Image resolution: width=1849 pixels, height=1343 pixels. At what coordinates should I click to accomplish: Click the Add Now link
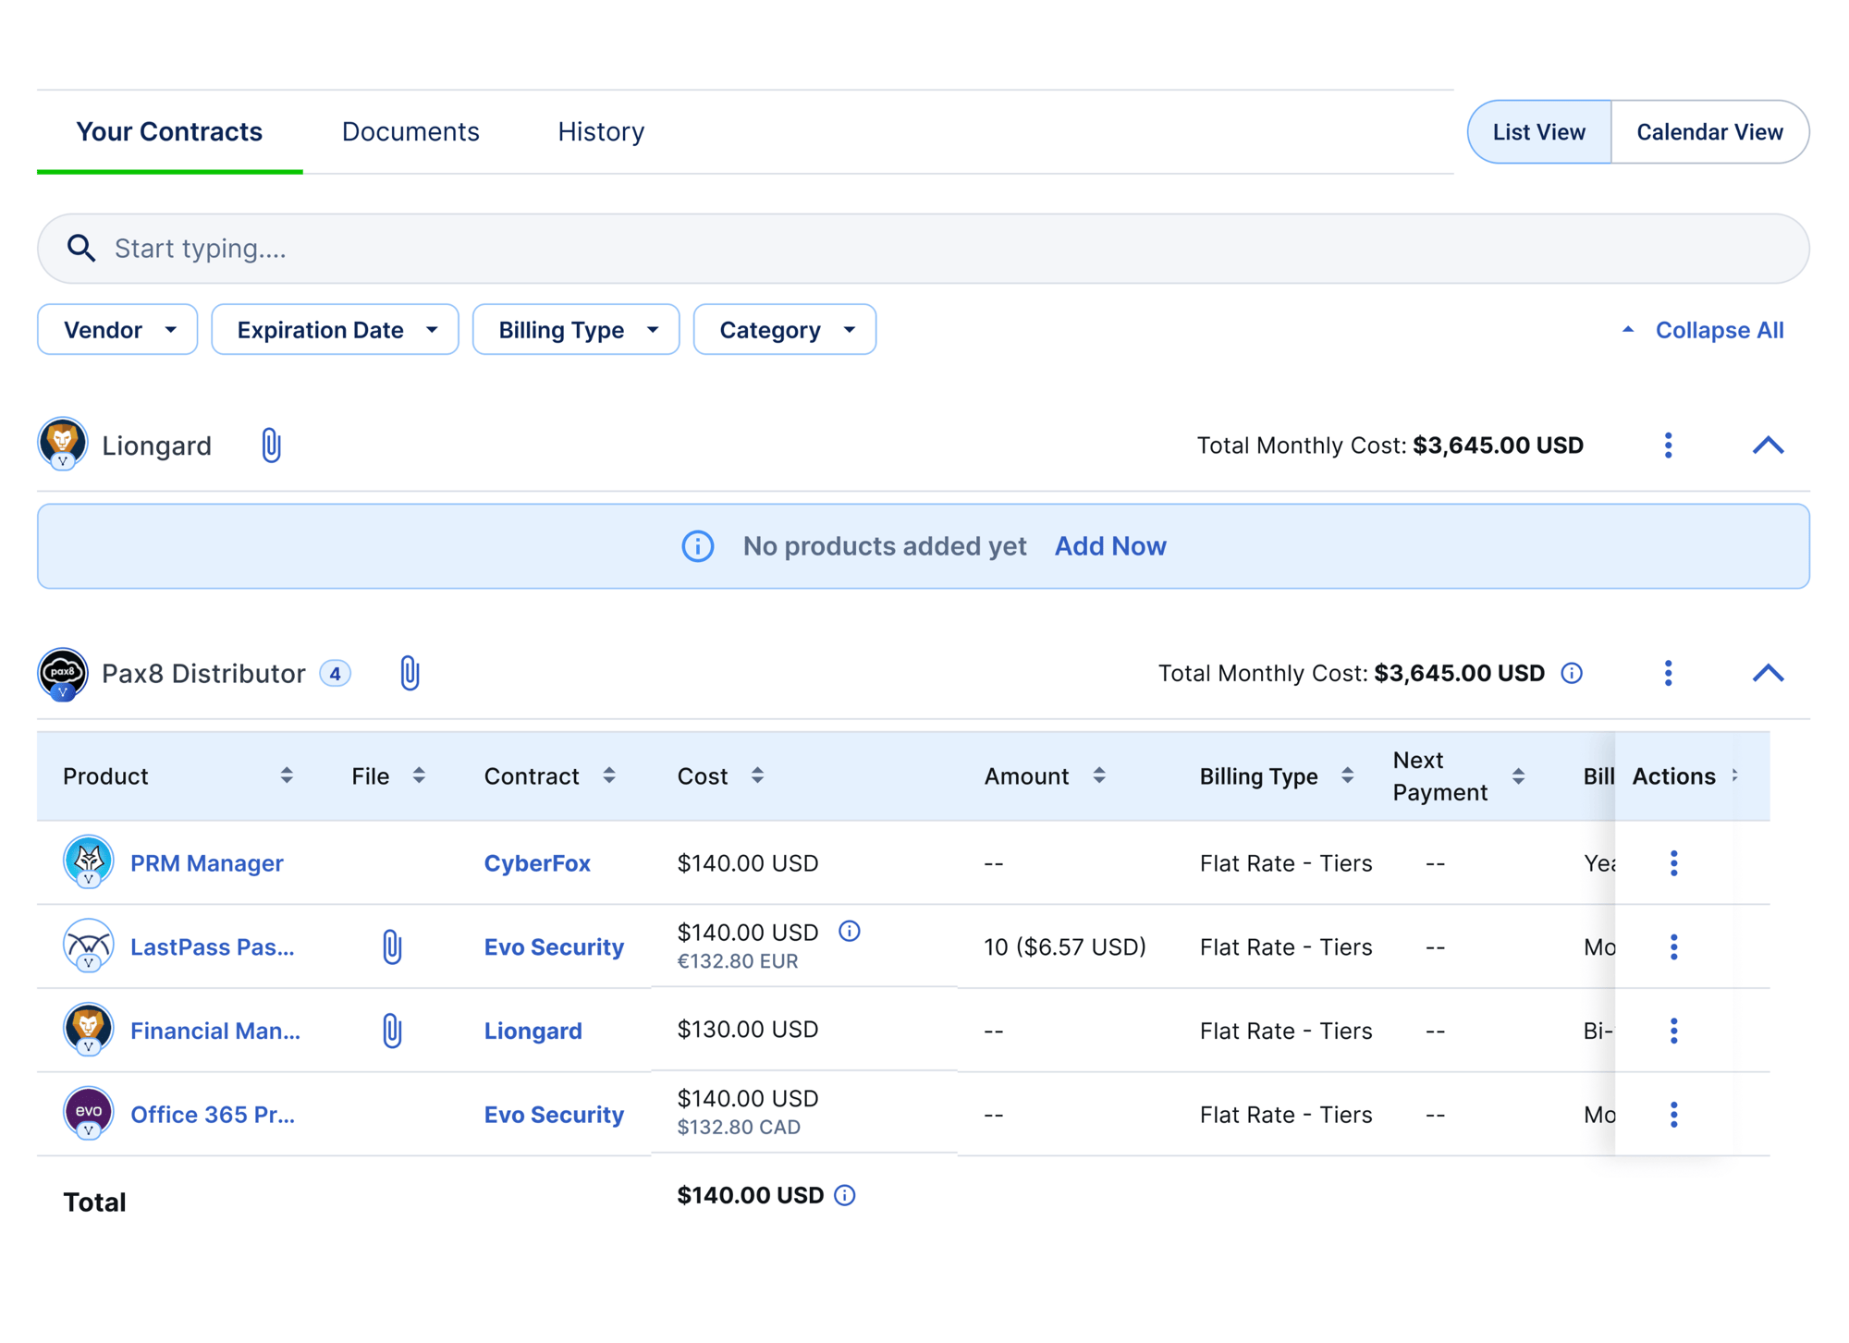[1110, 546]
